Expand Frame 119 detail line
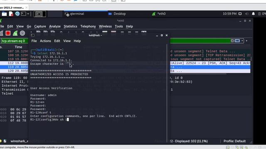266x149 pixels. click(14, 78)
